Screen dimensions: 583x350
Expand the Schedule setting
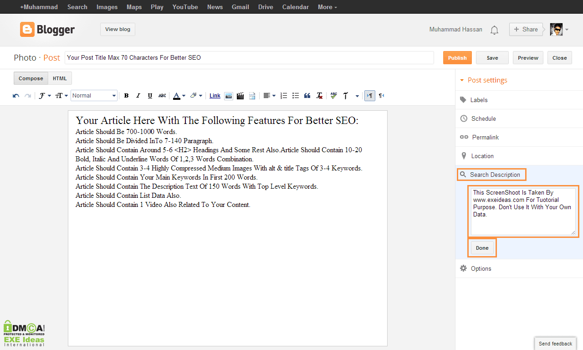point(519,118)
